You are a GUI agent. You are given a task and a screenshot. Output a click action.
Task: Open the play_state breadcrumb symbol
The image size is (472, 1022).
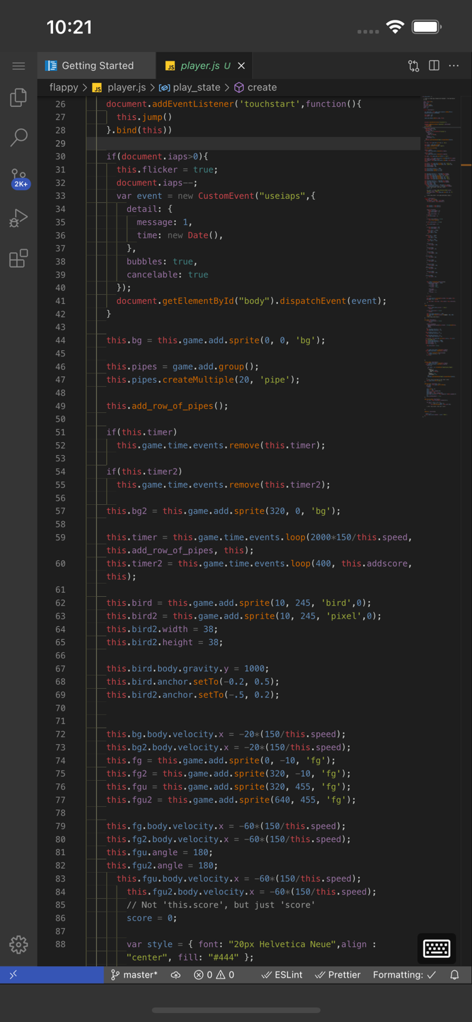pos(190,87)
